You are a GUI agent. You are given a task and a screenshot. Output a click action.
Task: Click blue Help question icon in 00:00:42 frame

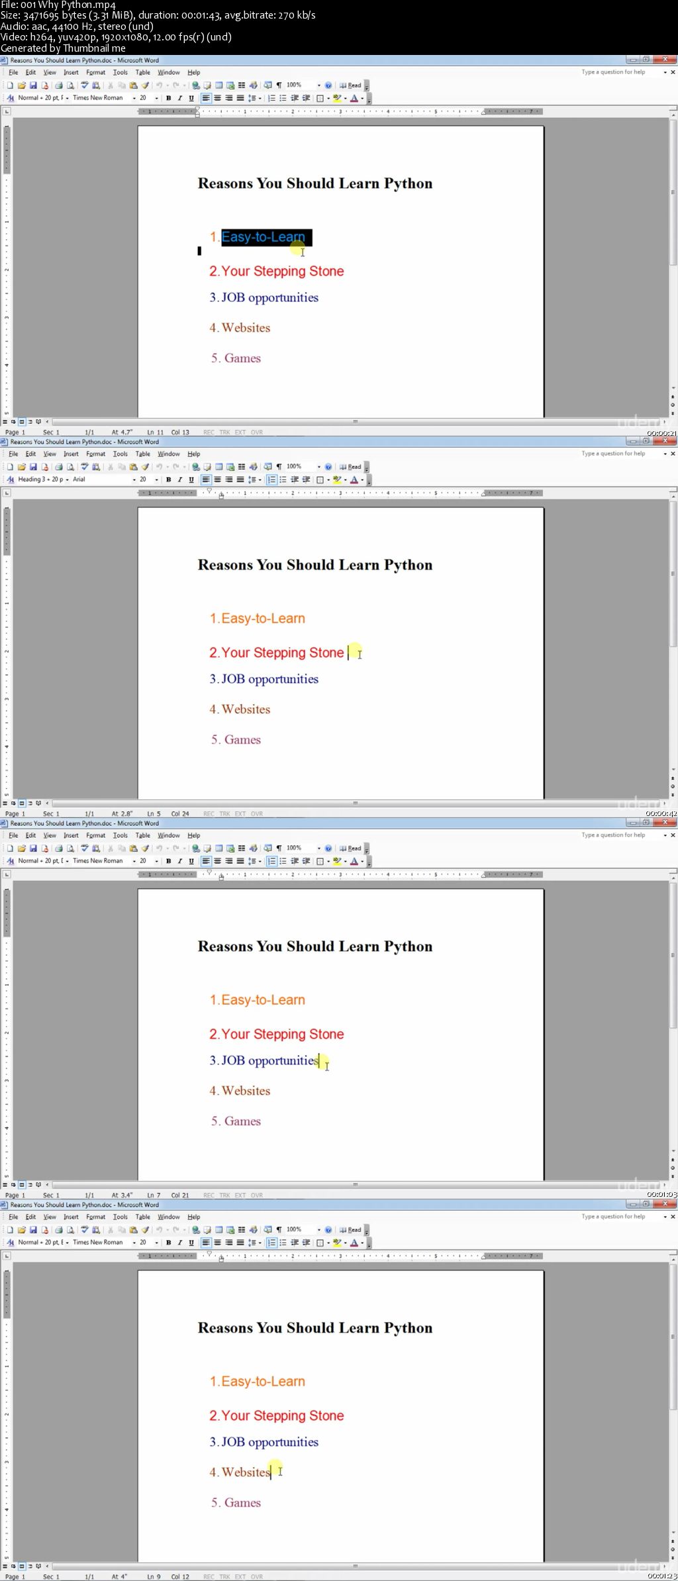pos(328,466)
